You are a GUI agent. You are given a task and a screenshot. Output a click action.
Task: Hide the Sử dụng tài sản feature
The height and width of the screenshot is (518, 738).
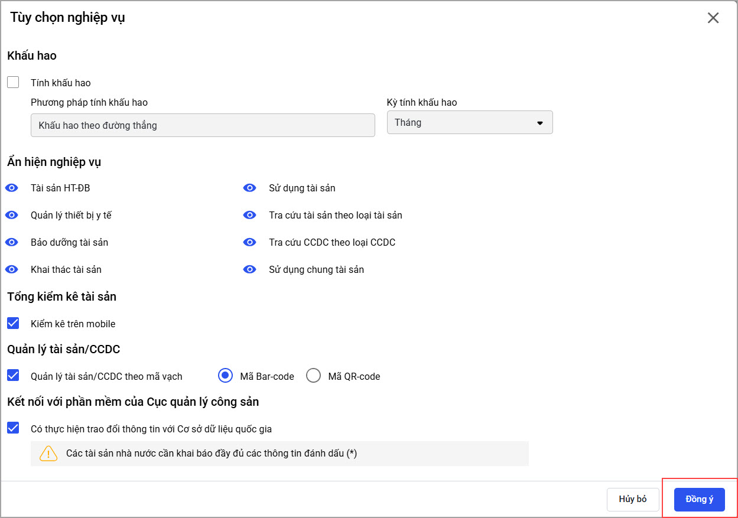250,188
